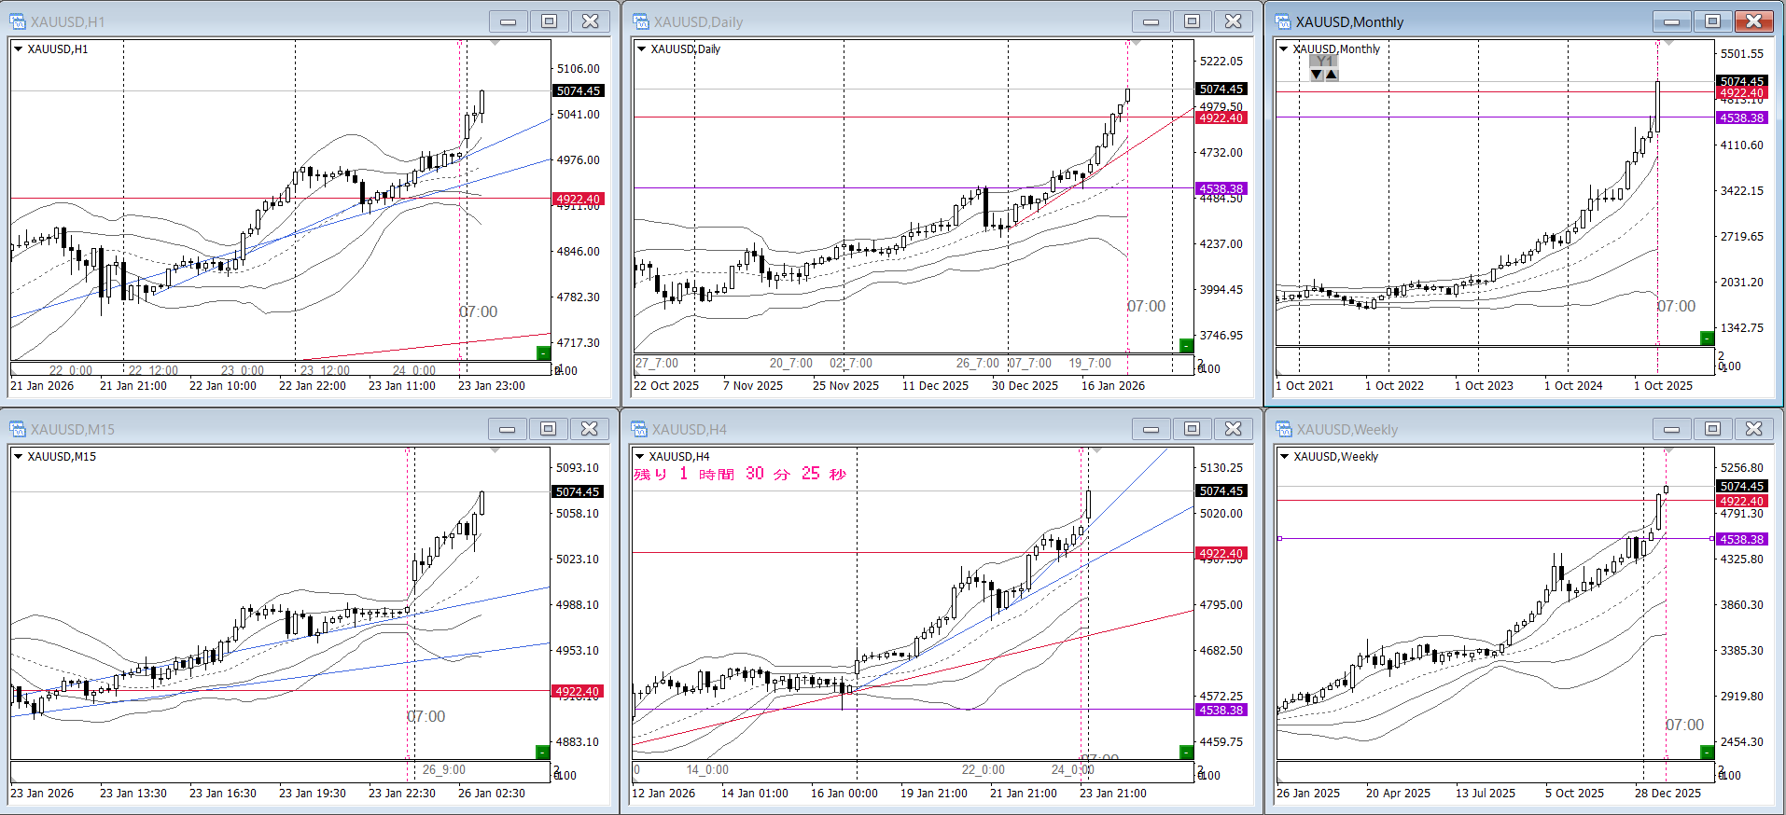Click the remaining-time countdown text on H4
Viewport: 1786px width, 815px height.
click(x=740, y=474)
